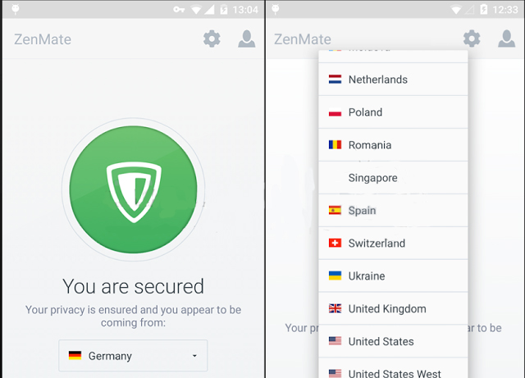Select Netherlands from the country list
This screenshot has width=525, height=378.
point(393,80)
